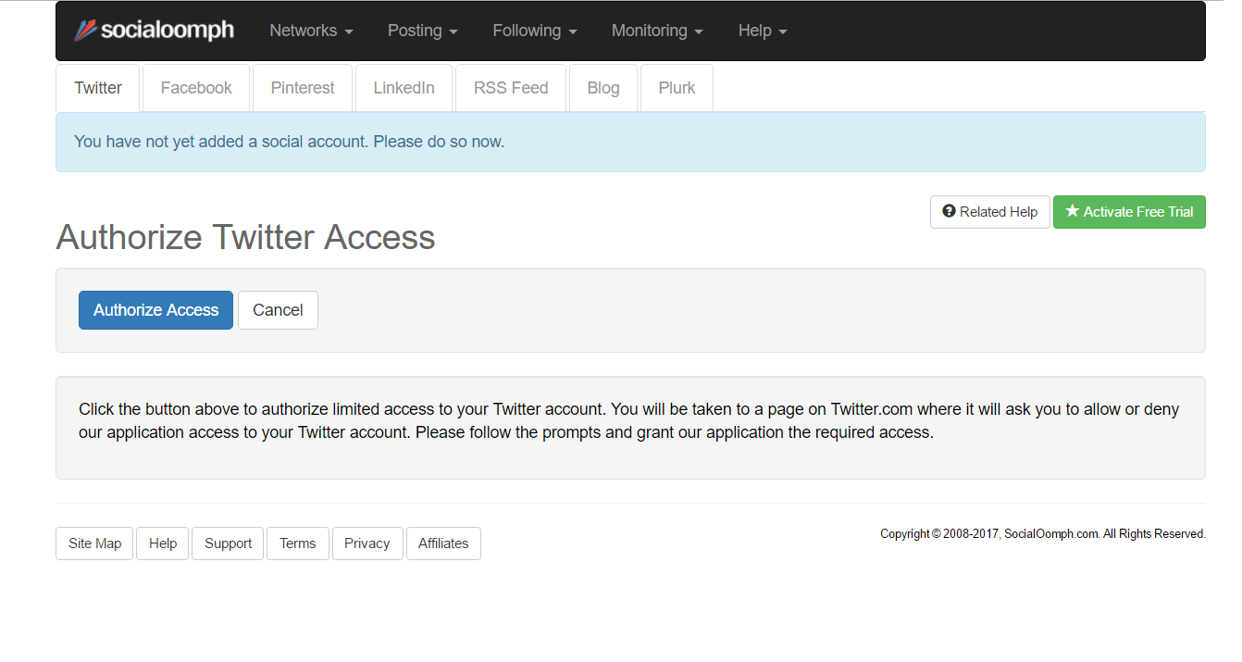1242x662 pixels.
Task: Open the Support footer link
Action: click(x=228, y=543)
